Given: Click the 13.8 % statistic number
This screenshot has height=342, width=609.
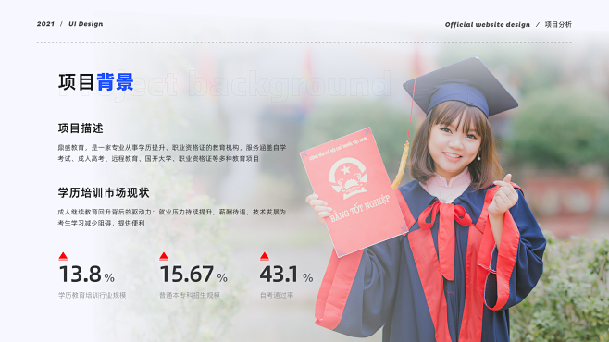Looking at the screenshot, I should pyautogui.click(x=87, y=275).
